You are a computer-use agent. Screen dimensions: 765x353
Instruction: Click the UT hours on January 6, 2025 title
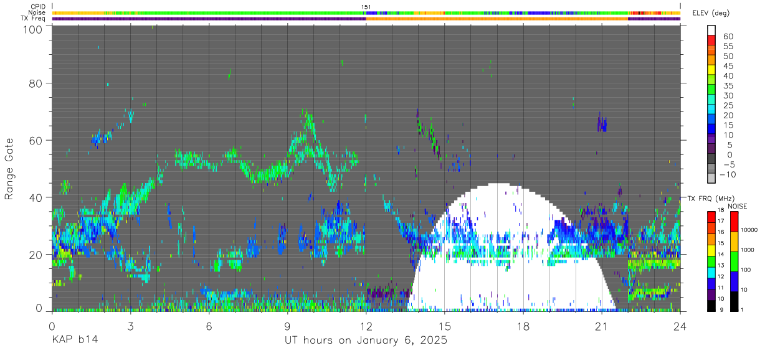[366, 341]
